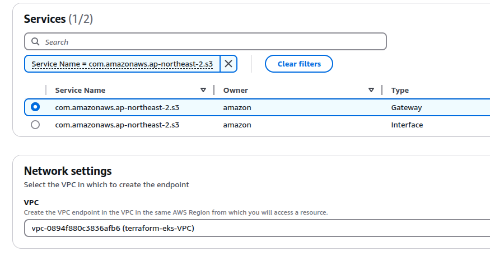This screenshot has width=490, height=261.
Task: Open the VPC selection dropdown
Action: pos(257,228)
